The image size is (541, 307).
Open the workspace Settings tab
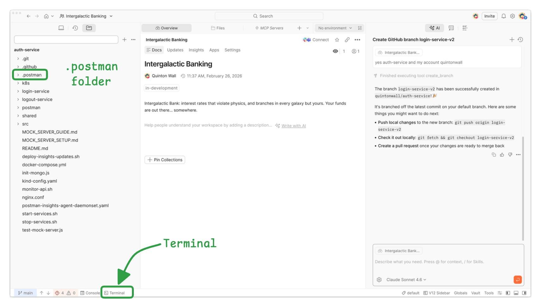coord(233,50)
